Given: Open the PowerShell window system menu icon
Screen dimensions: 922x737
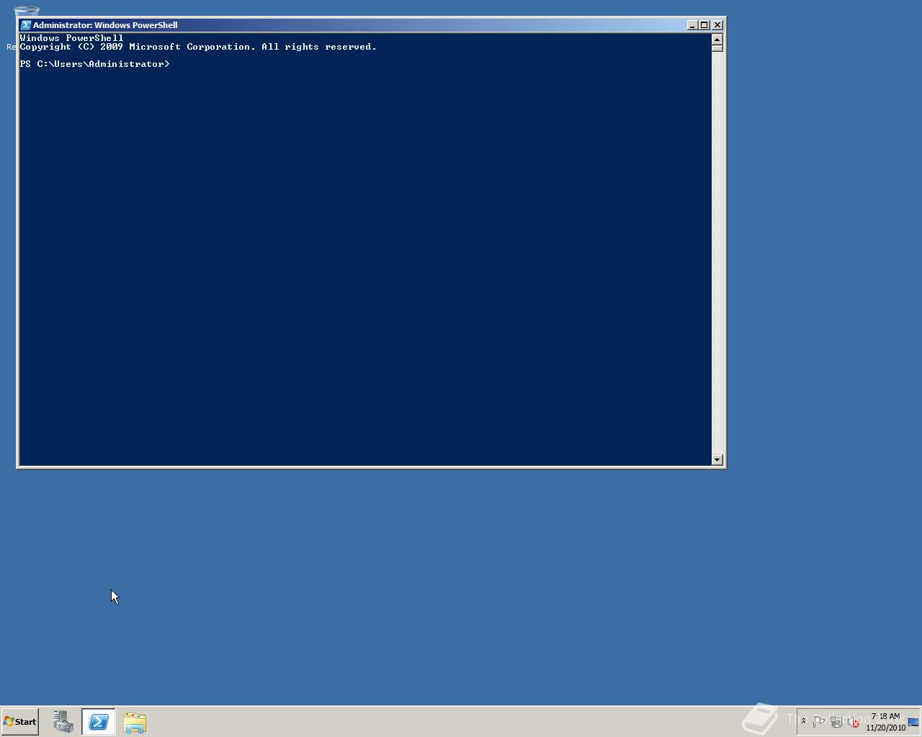Looking at the screenshot, I should click(26, 25).
